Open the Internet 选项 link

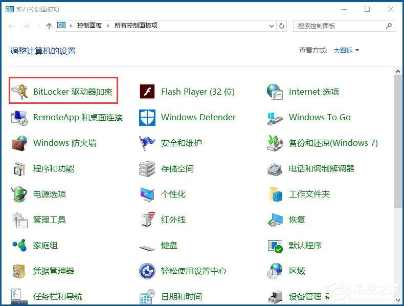point(313,92)
